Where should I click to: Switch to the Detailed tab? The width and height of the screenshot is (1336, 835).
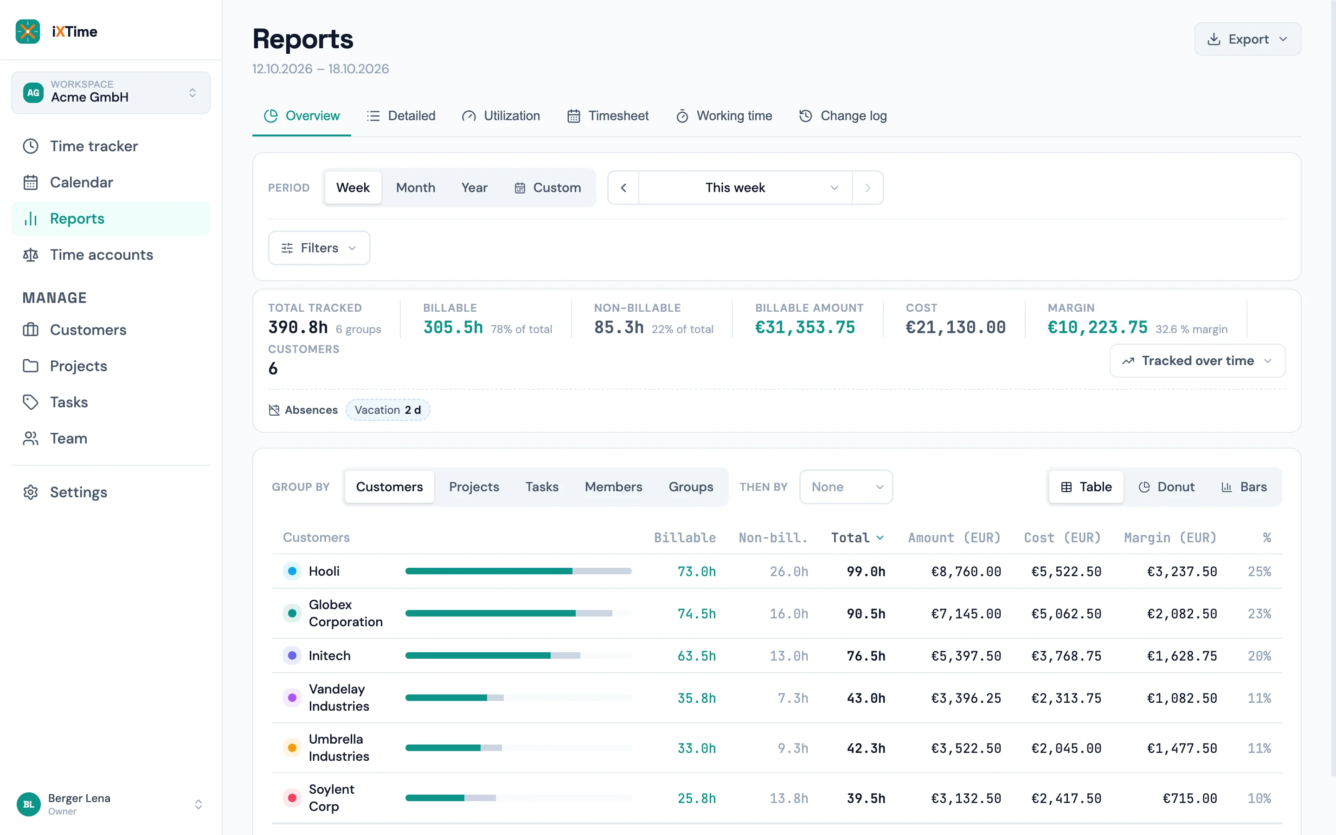click(x=401, y=116)
